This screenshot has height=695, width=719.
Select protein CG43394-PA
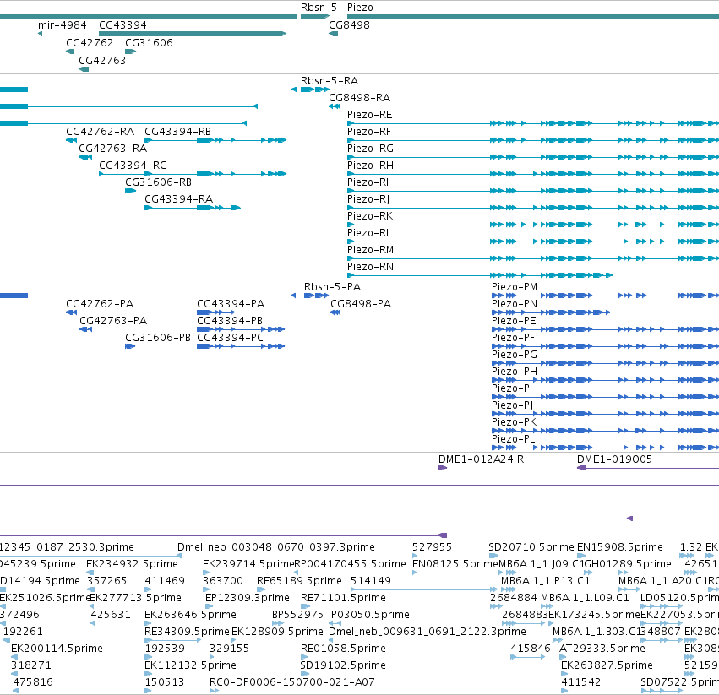231,304
